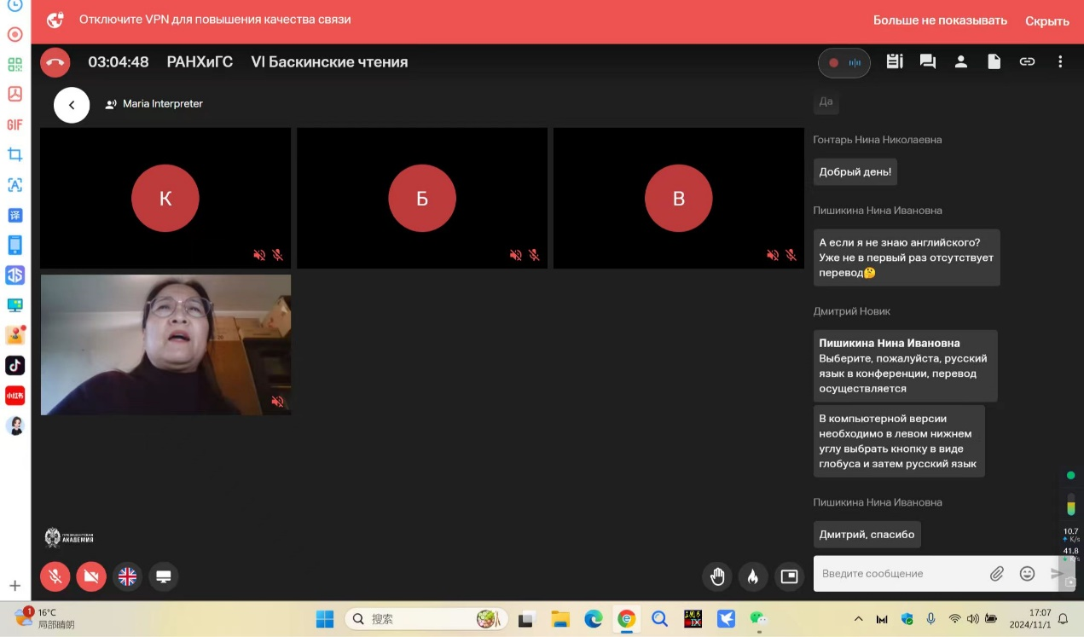This screenshot has height=637, width=1084.
Task: Copy the conference invite link
Action: pyautogui.click(x=1027, y=62)
